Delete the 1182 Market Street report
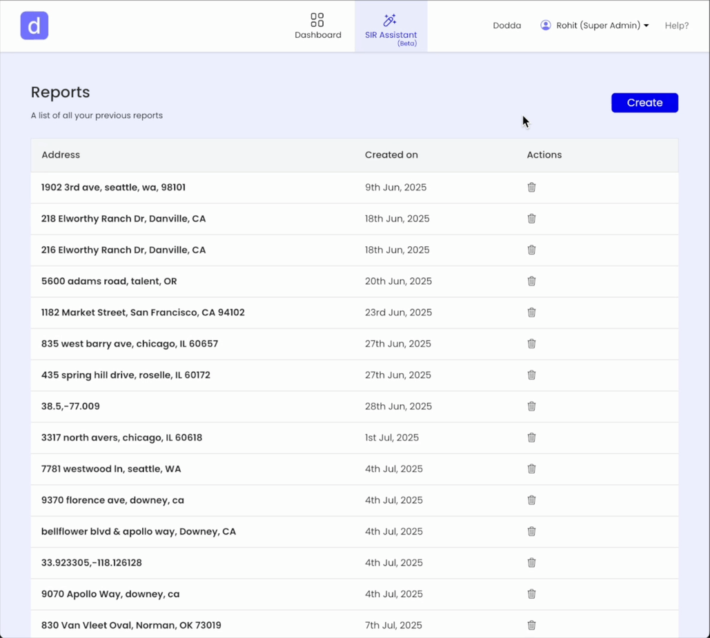 531,312
